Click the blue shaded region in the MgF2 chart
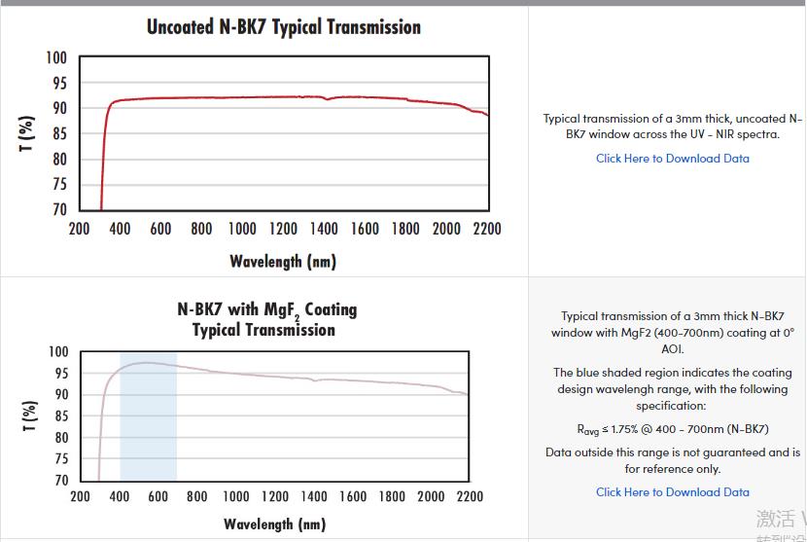This screenshot has height=542, width=807. click(x=148, y=428)
